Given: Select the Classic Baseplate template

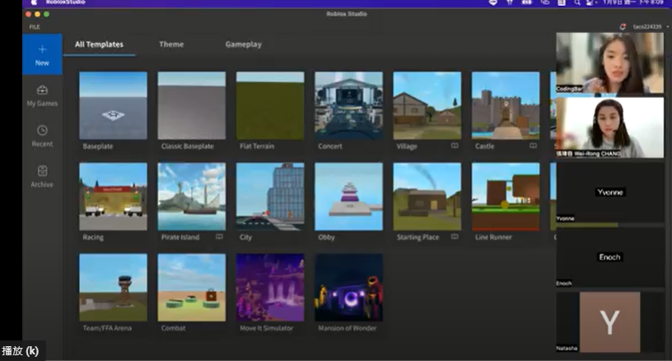Looking at the screenshot, I should coord(192,105).
